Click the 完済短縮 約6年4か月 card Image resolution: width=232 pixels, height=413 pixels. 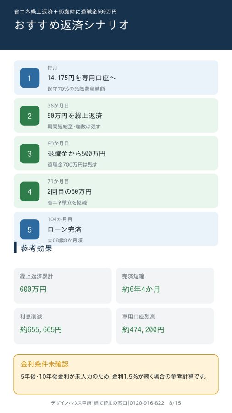(x=165, y=285)
